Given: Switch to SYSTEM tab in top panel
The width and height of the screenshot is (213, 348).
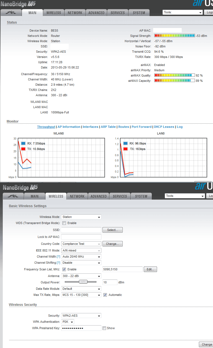Looking at the screenshot, I should click(139, 13).
